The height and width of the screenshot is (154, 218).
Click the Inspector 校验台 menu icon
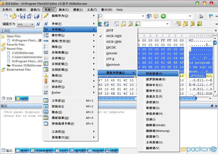(46, 106)
